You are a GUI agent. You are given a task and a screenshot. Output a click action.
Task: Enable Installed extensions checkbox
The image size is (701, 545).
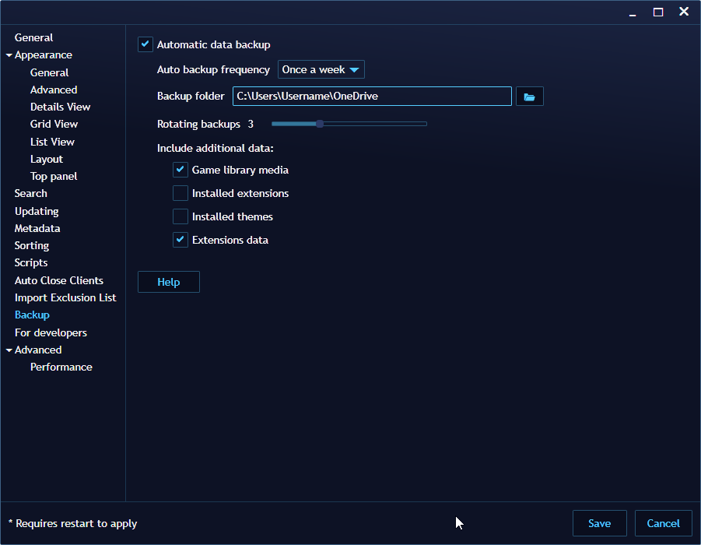[x=181, y=193]
